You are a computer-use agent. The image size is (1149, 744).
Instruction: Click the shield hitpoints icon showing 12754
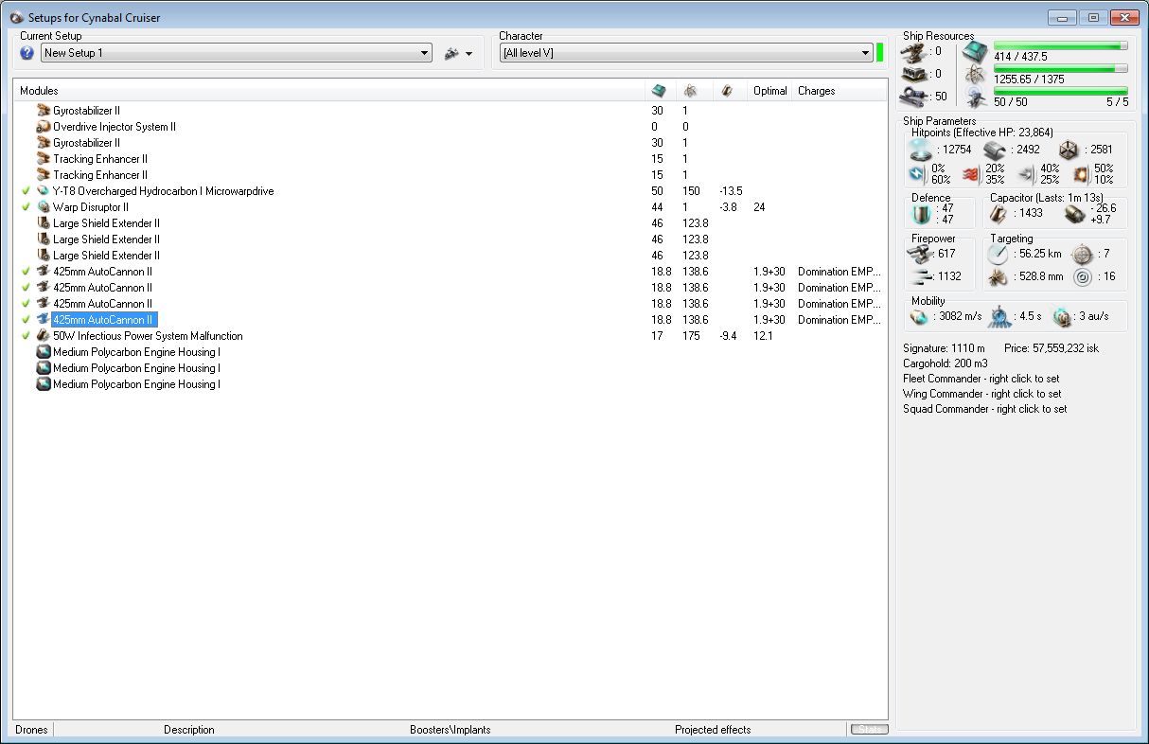click(x=922, y=150)
